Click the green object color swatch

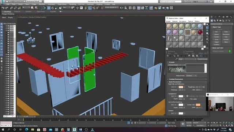tap(230, 51)
